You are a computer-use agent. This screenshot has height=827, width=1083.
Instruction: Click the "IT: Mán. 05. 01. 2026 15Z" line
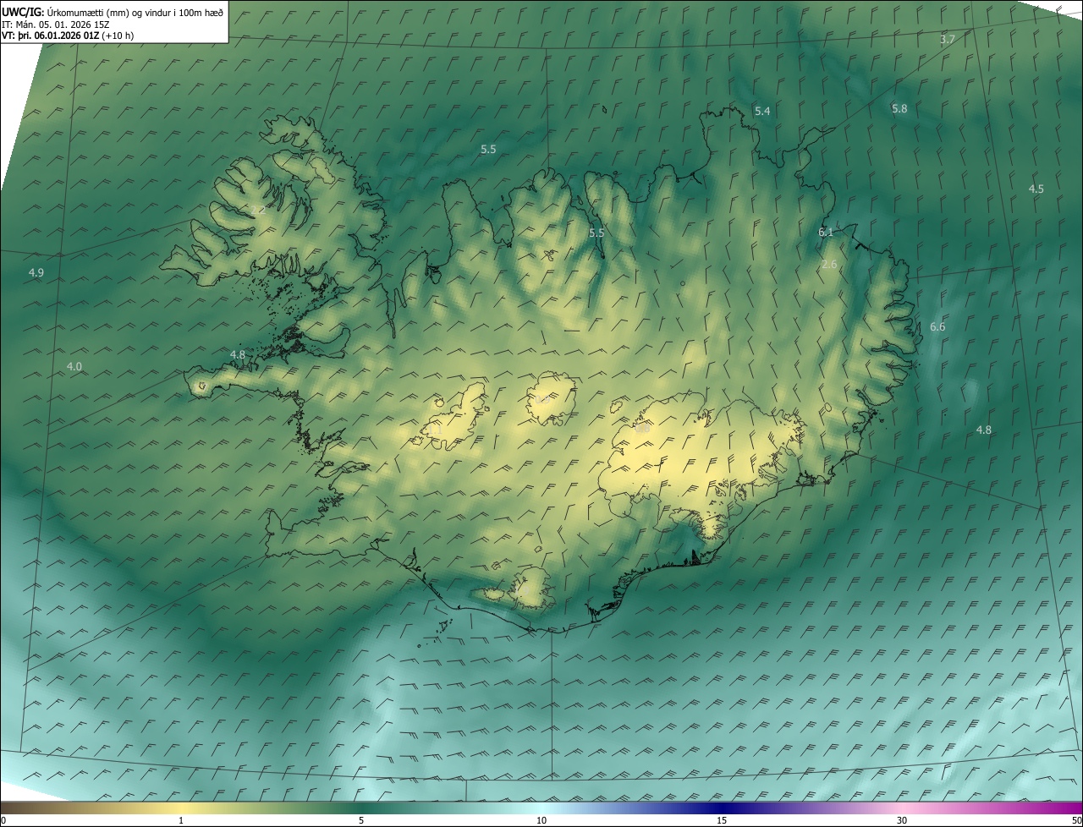point(58,25)
